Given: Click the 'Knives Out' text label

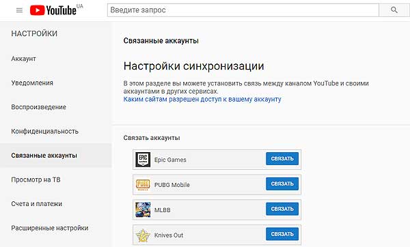Looking at the screenshot, I should pos(169,235).
